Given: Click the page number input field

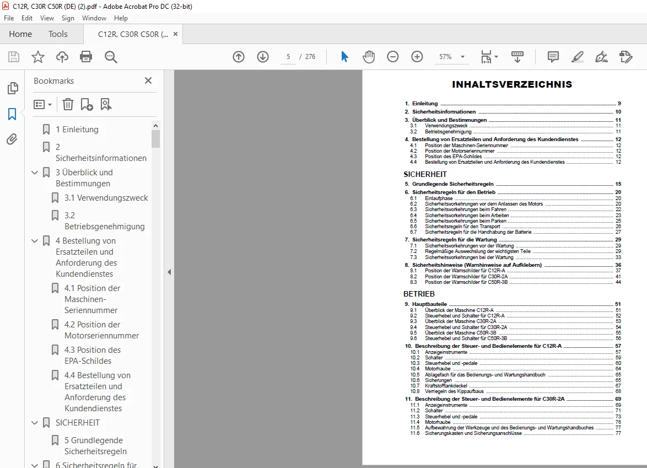Looking at the screenshot, I should pos(288,57).
